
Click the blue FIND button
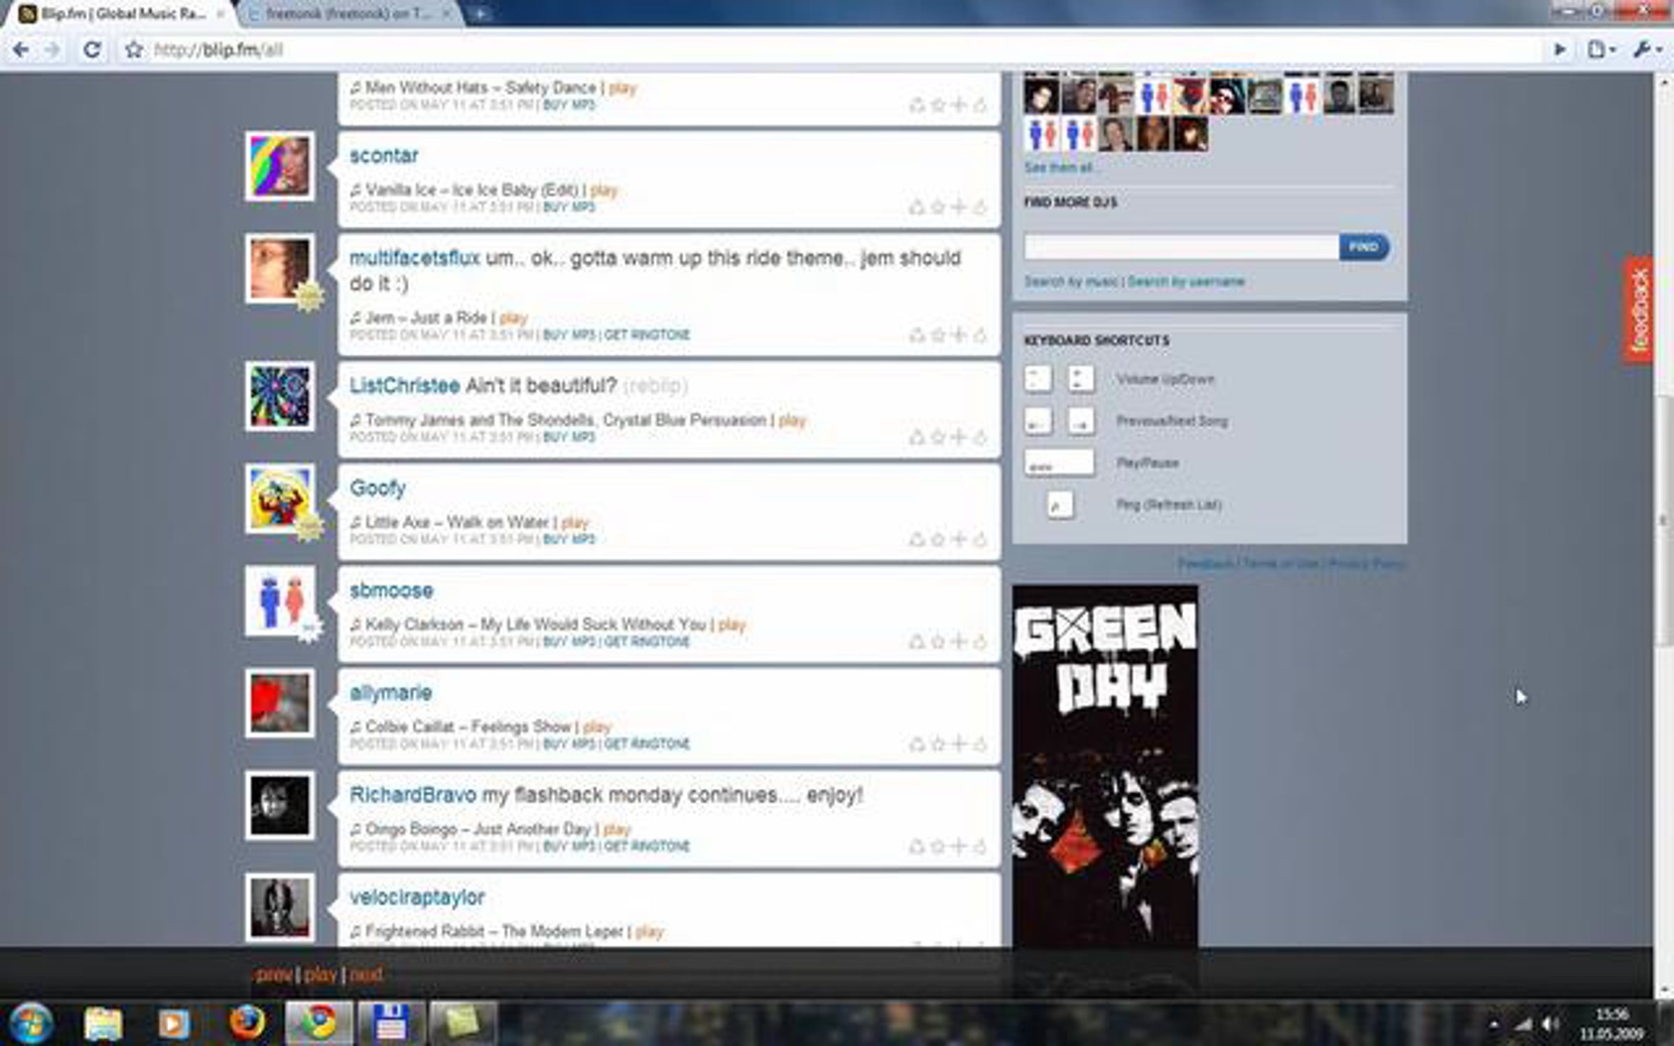coord(1364,247)
